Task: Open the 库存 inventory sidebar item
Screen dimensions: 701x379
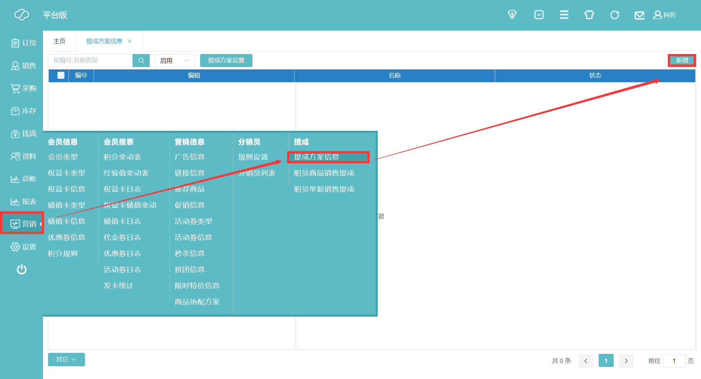Action: pyautogui.click(x=24, y=111)
